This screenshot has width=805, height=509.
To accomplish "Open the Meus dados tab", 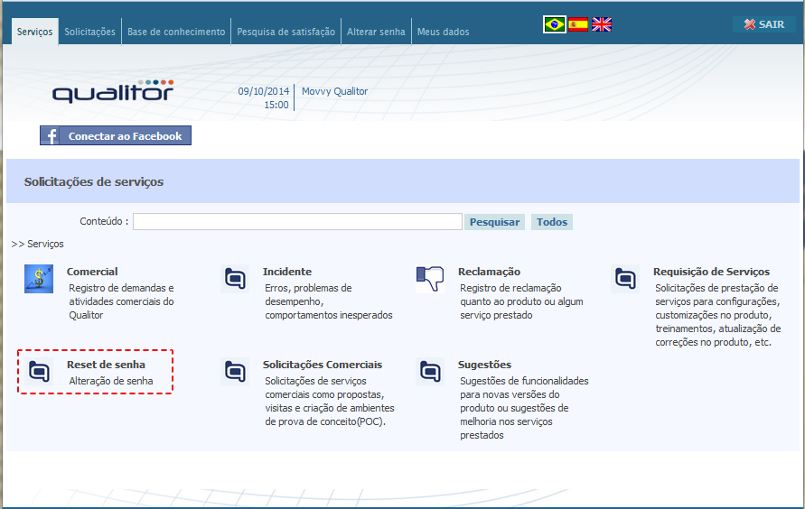I will [x=443, y=32].
